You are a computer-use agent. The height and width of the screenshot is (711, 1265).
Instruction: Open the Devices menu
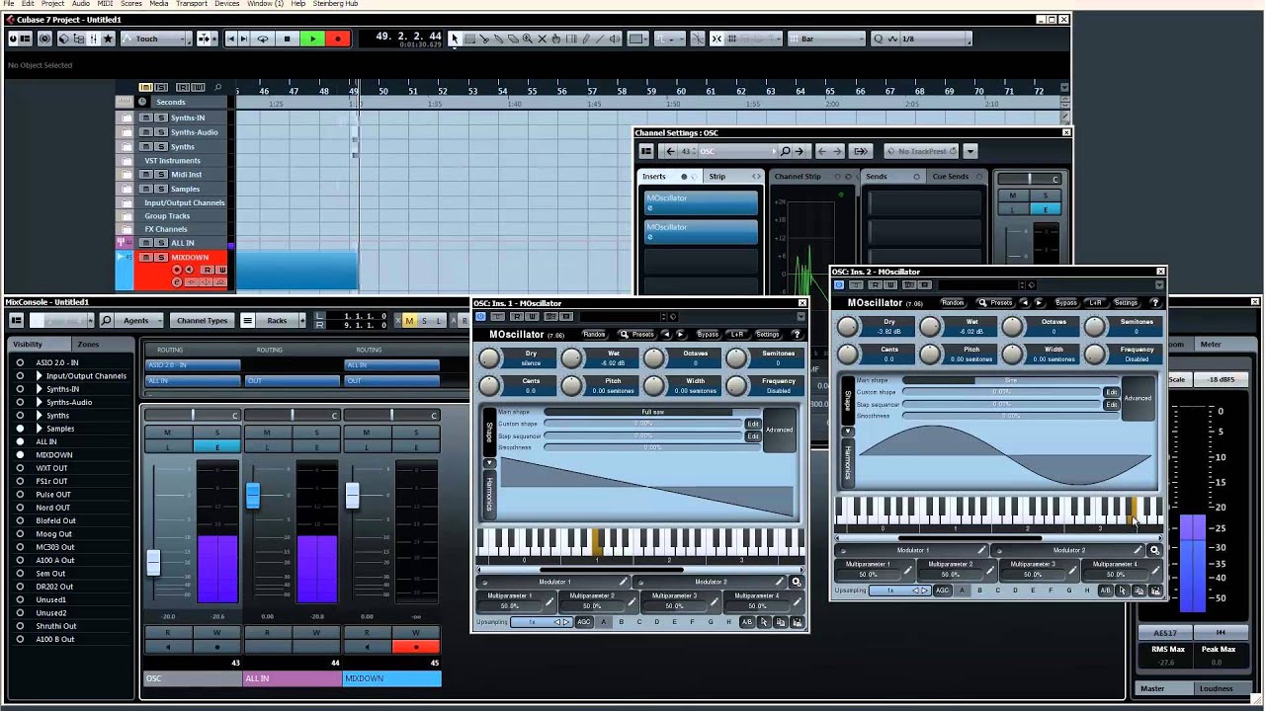pos(226,4)
